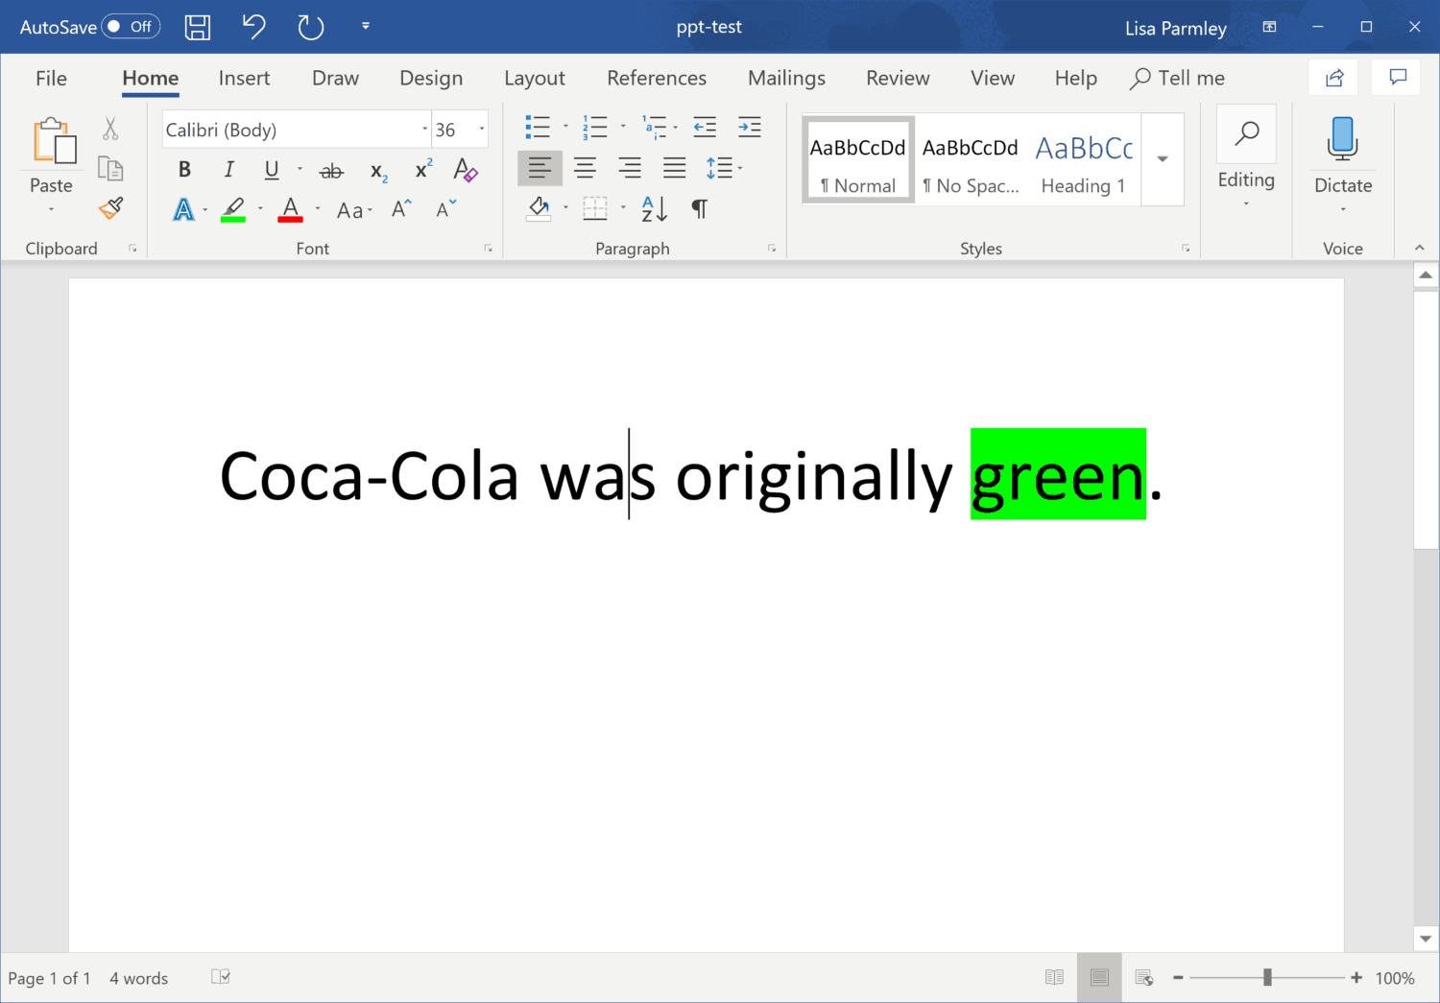Click the vertical scrollbar down arrow
The width and height of the screenshot is (1440, 1003).
point(1426,939)
